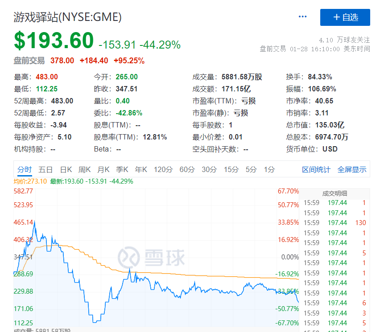The image size is (380, 332).
Task: Switch to 15分 interval chart
Action: click(x=231, y=170)
